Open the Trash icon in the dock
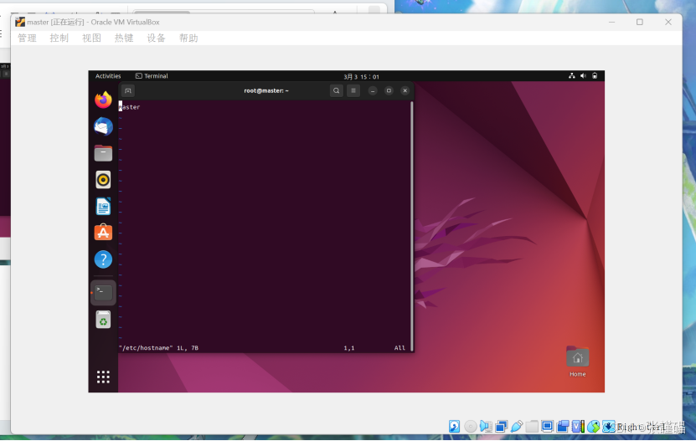The height and width of the screenshot is (441, 696). click(x=103, y=320)
